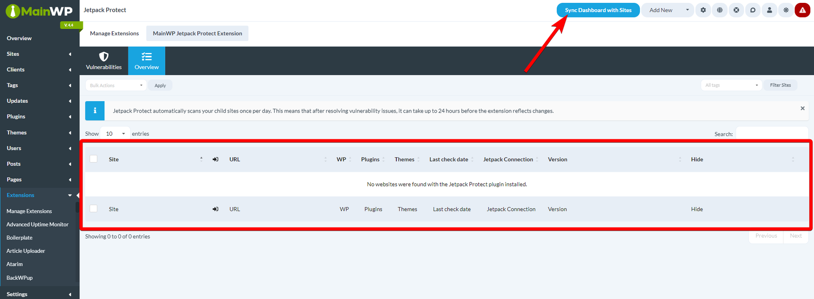Click the shield Vulnerabilities icon
The height and width of the screenshot is (299, 814).
tap(104, 56)
